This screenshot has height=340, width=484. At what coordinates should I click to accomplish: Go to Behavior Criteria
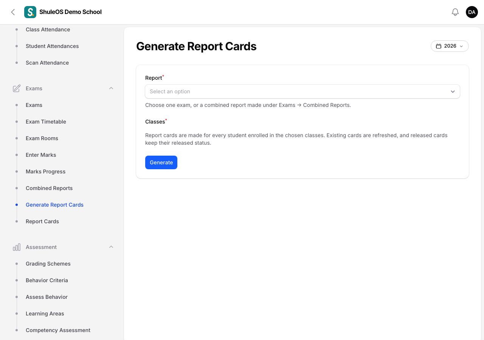pyautogui.click(x=47, y=280)
